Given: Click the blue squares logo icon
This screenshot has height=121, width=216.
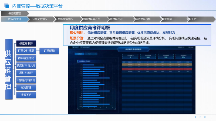Looking at the screenshot, I should tap(6, 5).
